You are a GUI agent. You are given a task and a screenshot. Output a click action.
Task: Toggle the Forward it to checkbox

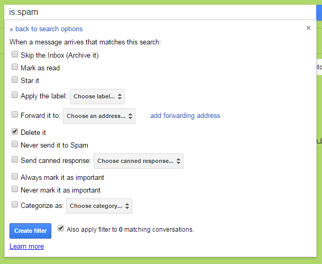point(15,114)
